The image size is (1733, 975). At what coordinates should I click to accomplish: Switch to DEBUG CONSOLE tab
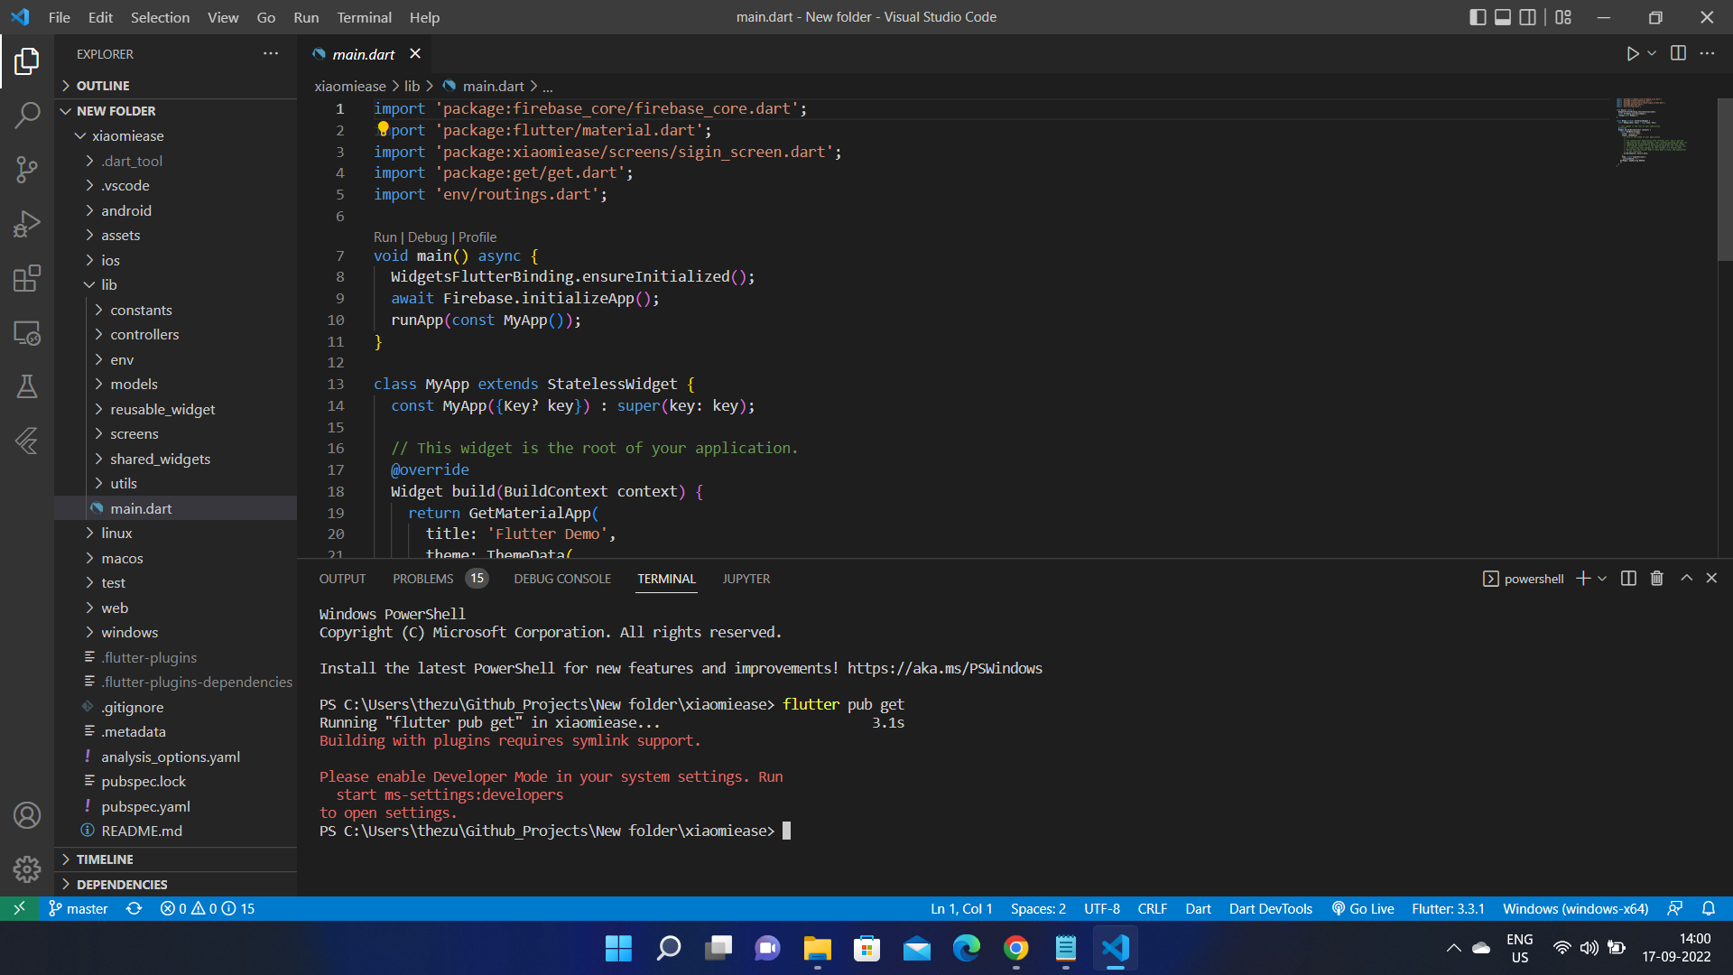[562, 579]
